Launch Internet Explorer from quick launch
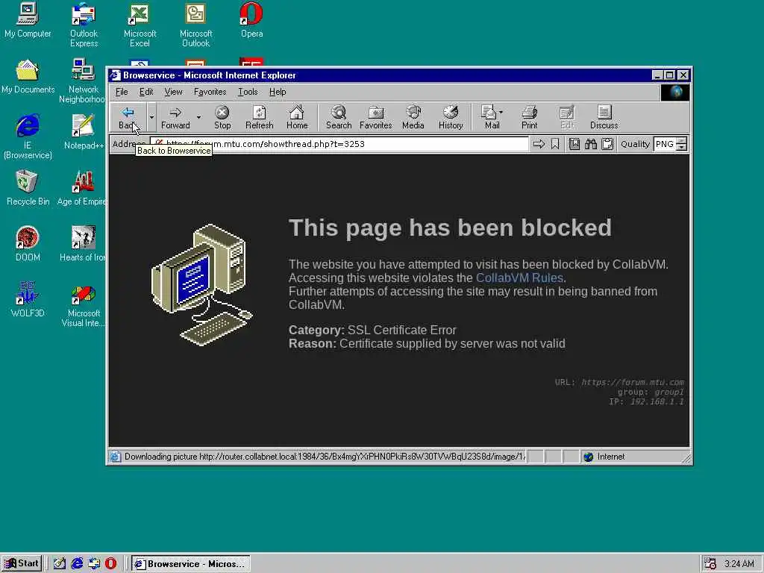The height and width of the screenshot is (573, 764). [77, 564]
